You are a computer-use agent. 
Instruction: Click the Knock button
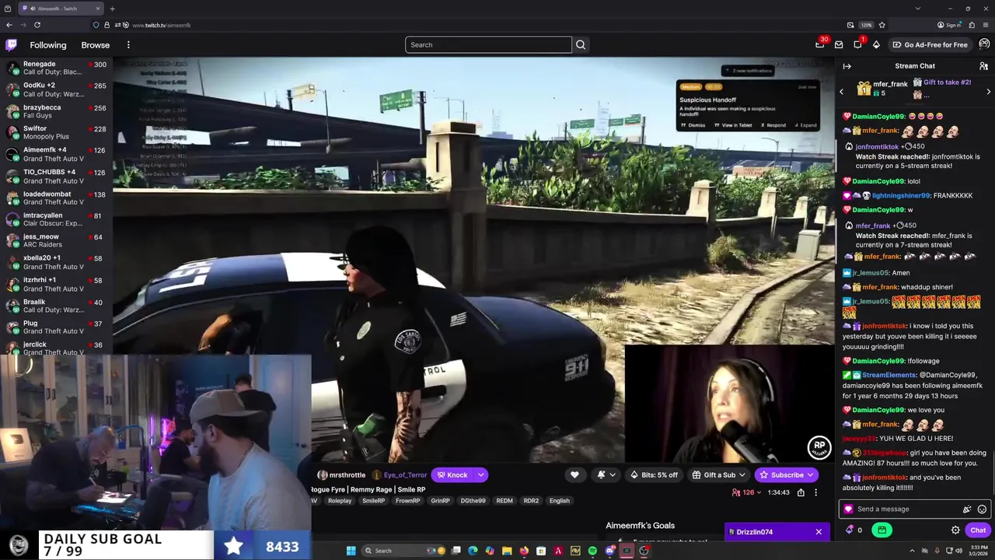(x=452, y=475)
